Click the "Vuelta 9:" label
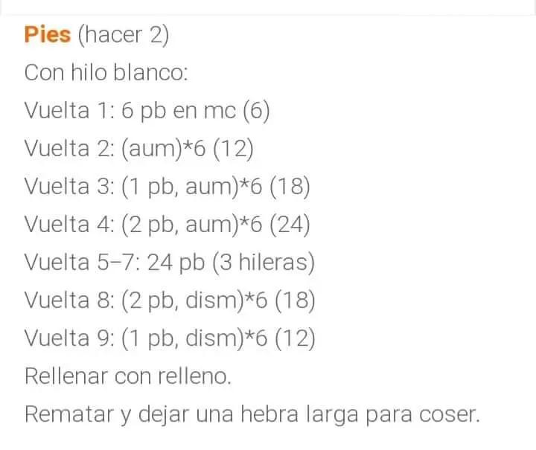Viewport: 536px width, 450px height. (68, 338)
